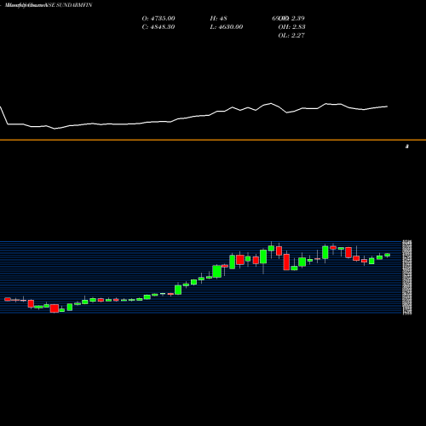Click the SUNDARMFIN chart title text
This screenshot has height=426, width=426.
click(x=49, y=5)
